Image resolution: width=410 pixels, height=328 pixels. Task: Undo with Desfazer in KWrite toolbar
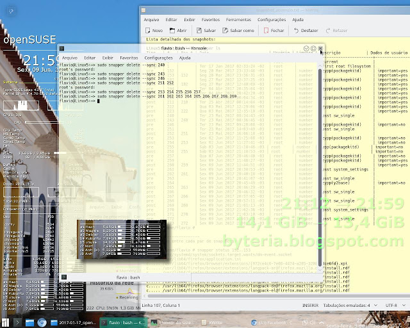point(306,31)
